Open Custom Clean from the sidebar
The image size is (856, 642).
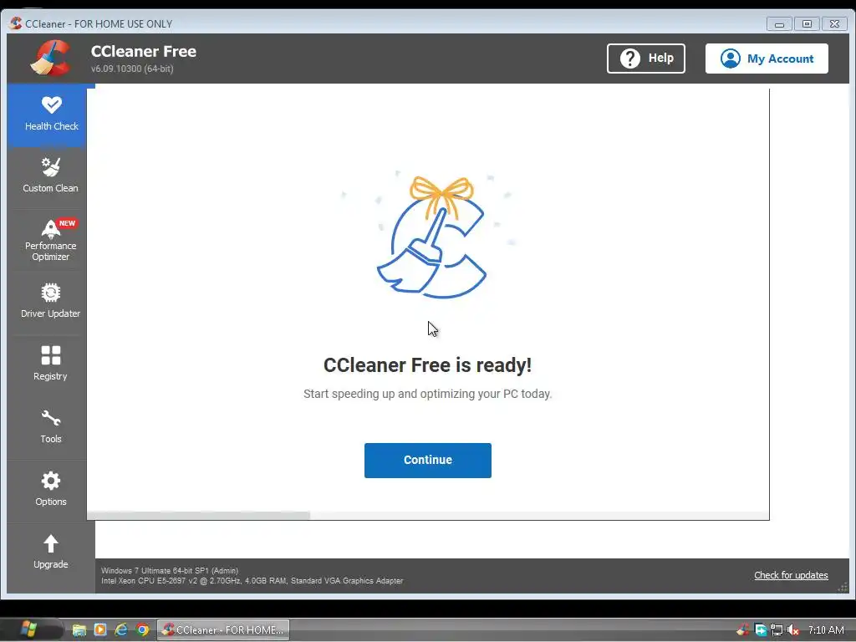coord(50,177)
